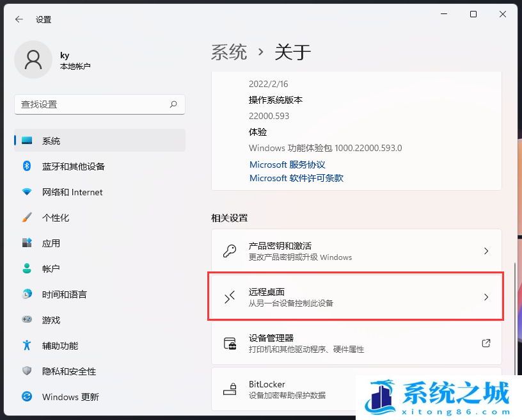Image resolution: width=522 pixels, height=420 pixels.
Task: Click the 22000.593 OS build value
Action: (269, 116)
